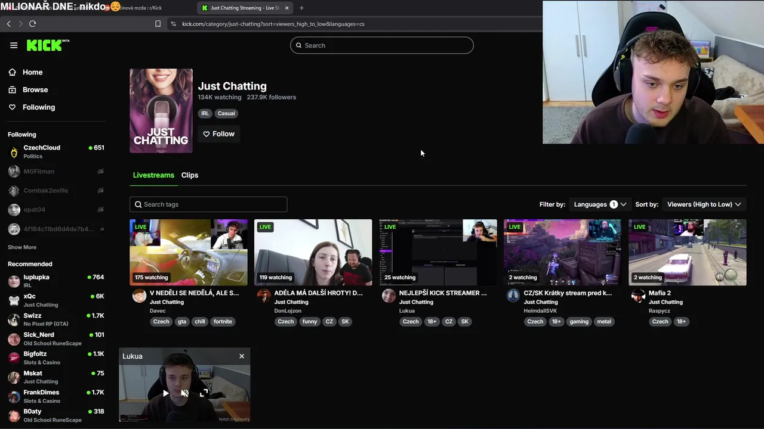
Task: Open Raspycz Mafia 2 stream thumbnail
Action: (687, 253)
